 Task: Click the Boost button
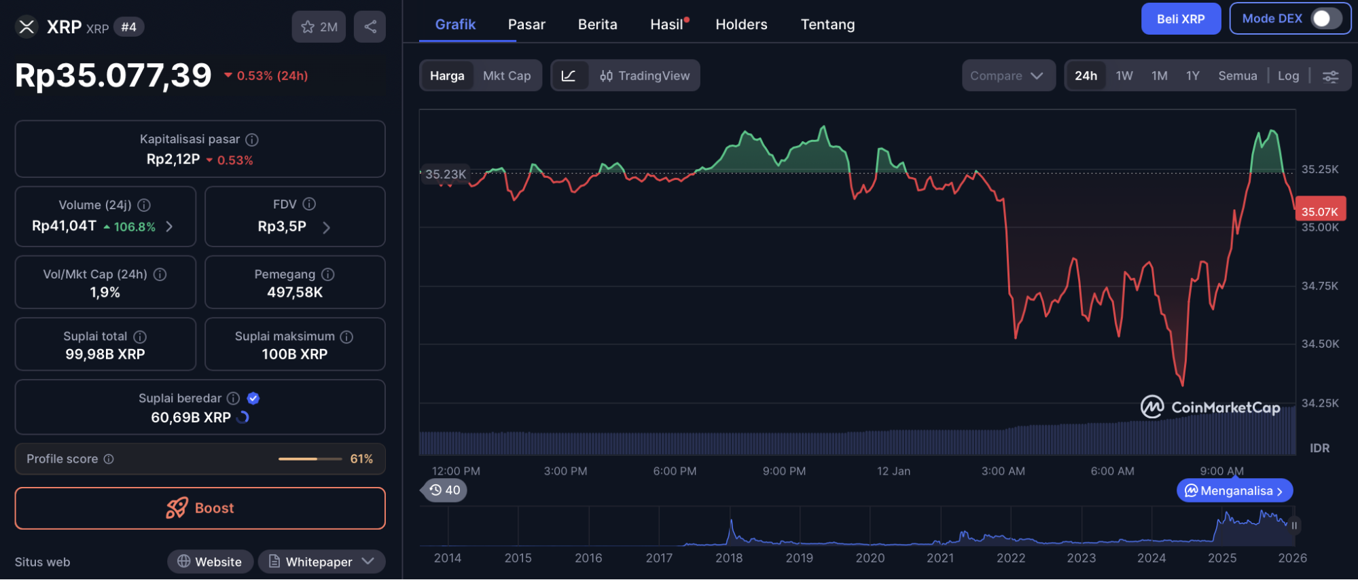200,508
